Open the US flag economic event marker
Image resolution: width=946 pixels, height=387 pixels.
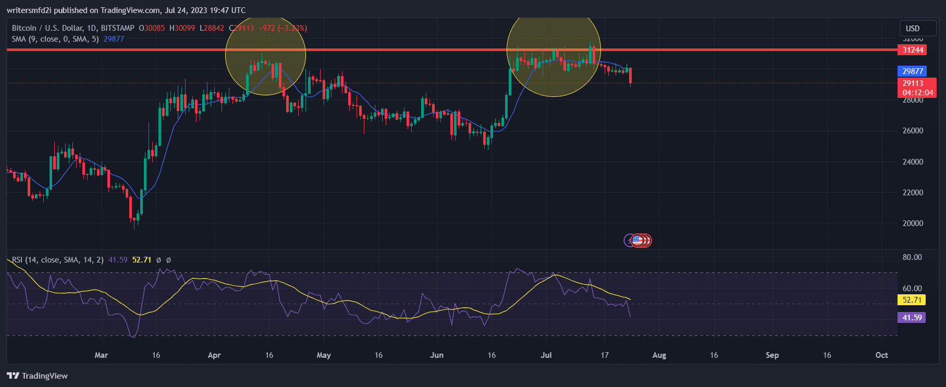pyautogui.click(x=637, y=240)
